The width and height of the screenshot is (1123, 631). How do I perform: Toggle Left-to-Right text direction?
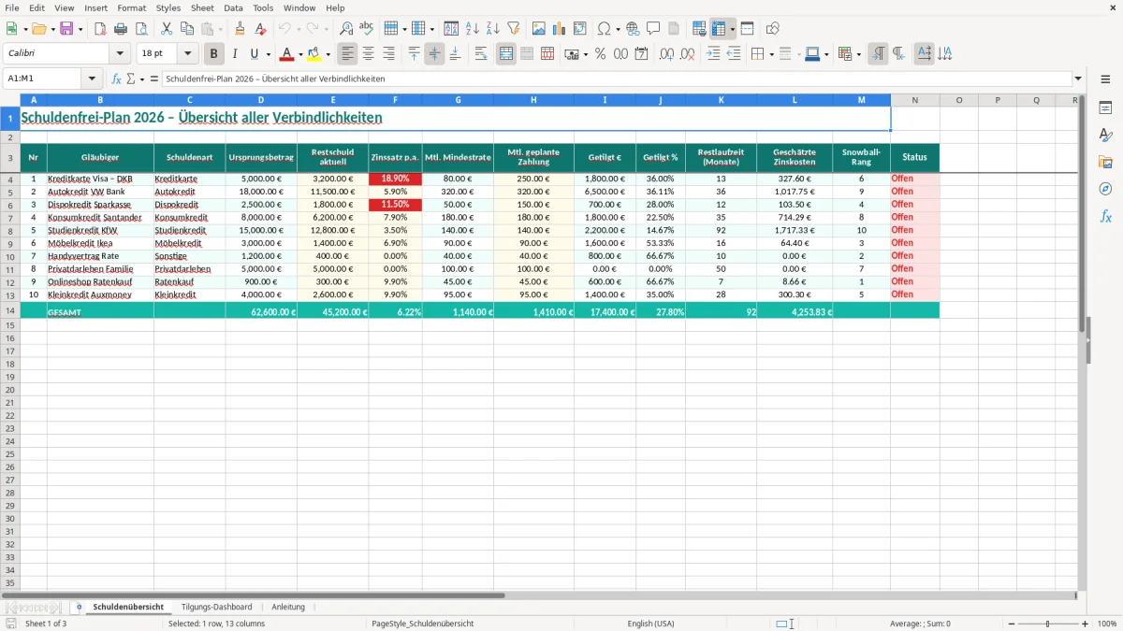[x=878, y=54]
